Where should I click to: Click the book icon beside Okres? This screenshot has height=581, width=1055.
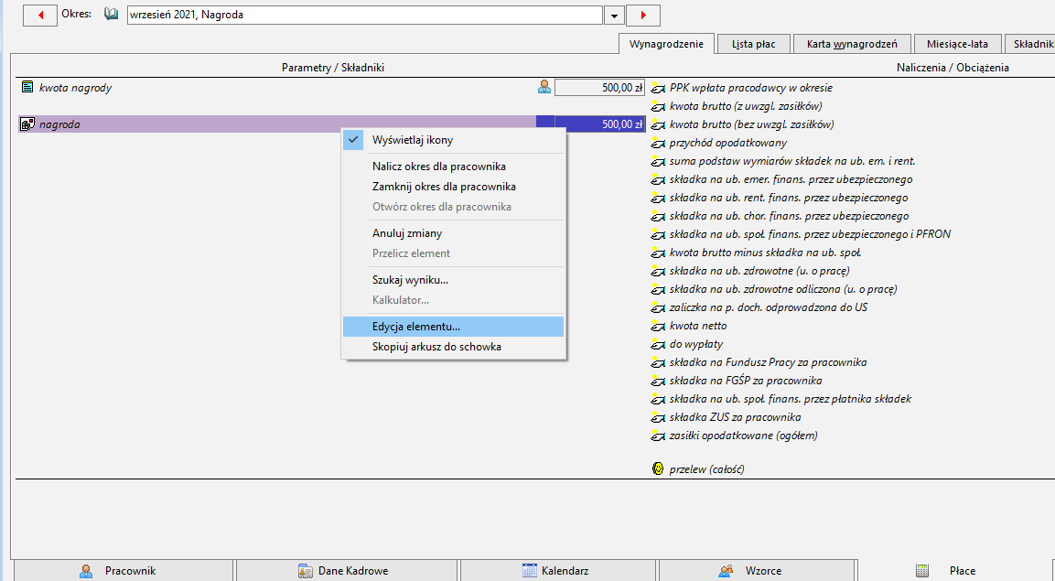pos(111,14)
